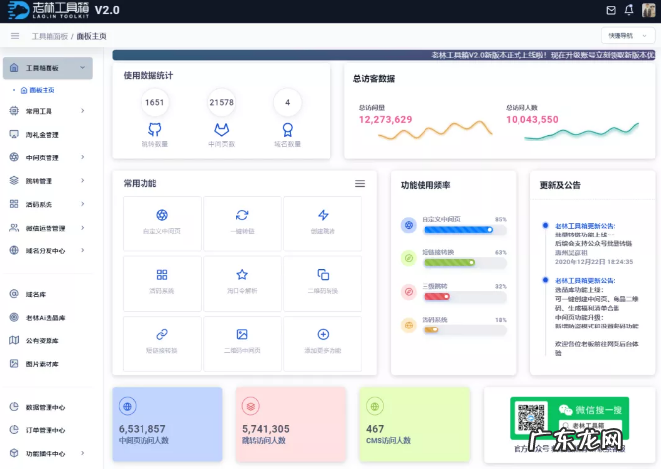This screenshot has height=469, width=661.
Task: Click the award ribbon icon above 域名数量
Action: [288, 129]
